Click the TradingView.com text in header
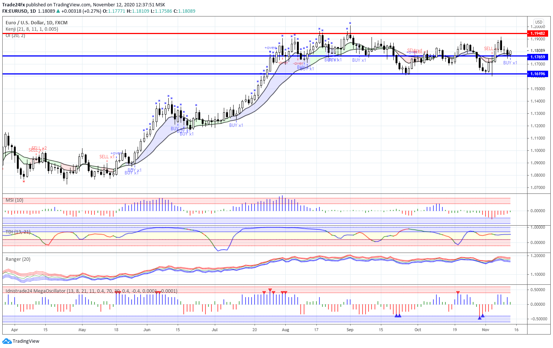 tap(72, 5)
